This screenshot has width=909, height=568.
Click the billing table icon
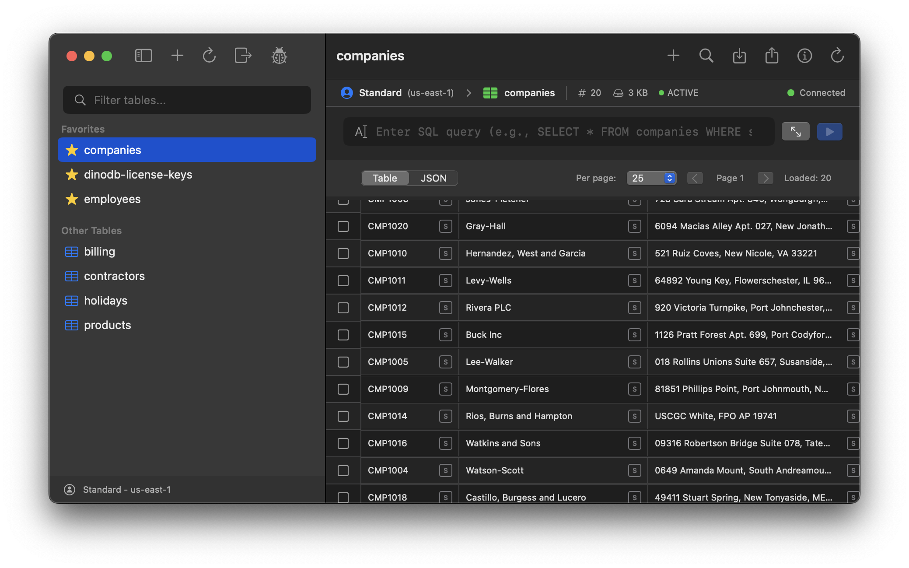point(72,252)
